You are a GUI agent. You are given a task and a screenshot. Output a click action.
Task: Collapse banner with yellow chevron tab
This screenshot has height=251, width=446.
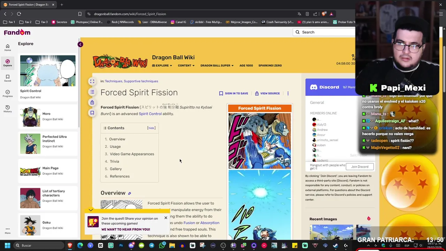click(91, 210)
